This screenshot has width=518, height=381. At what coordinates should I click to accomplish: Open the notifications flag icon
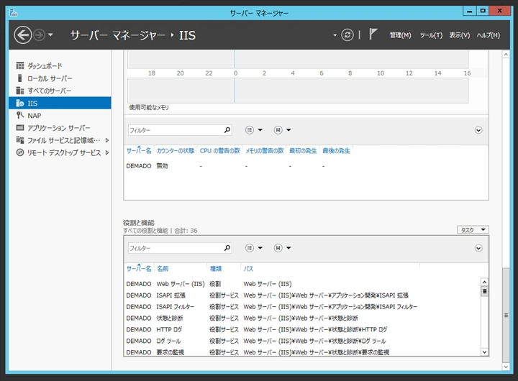coord(373,34)
